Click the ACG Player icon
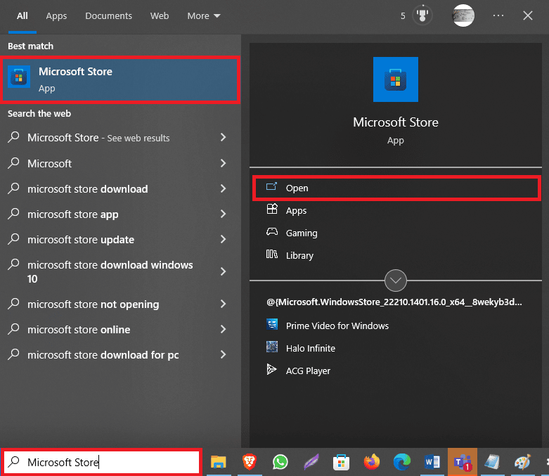 click(271, 370)
